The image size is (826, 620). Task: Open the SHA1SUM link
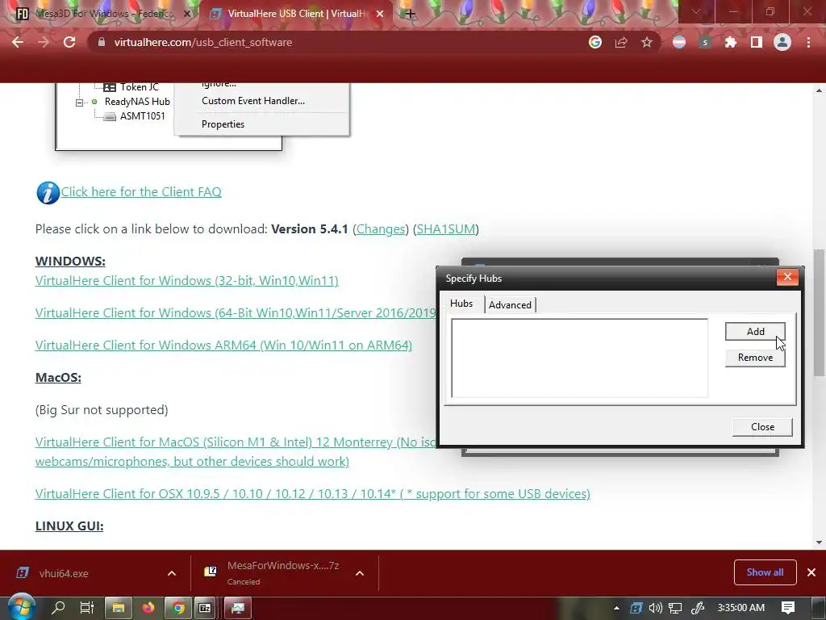(x=445, y=229)
